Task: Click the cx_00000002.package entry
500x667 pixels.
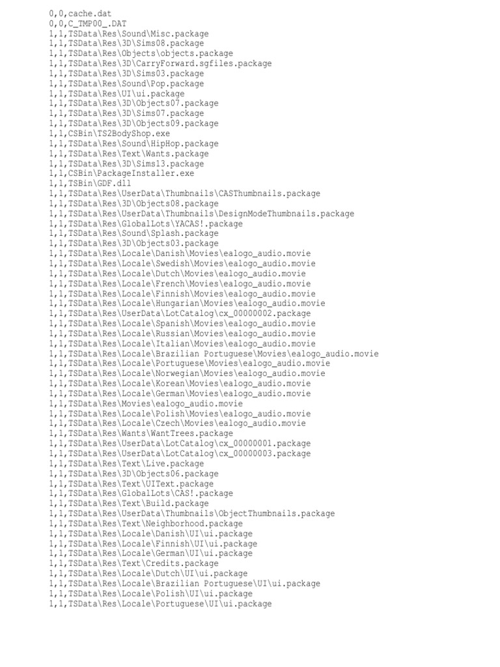Action: click(x=180, y=313)
